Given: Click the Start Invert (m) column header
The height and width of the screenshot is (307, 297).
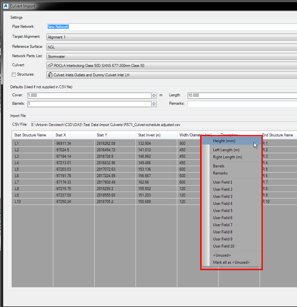Looking at the screenshot, I should (156, 135).
